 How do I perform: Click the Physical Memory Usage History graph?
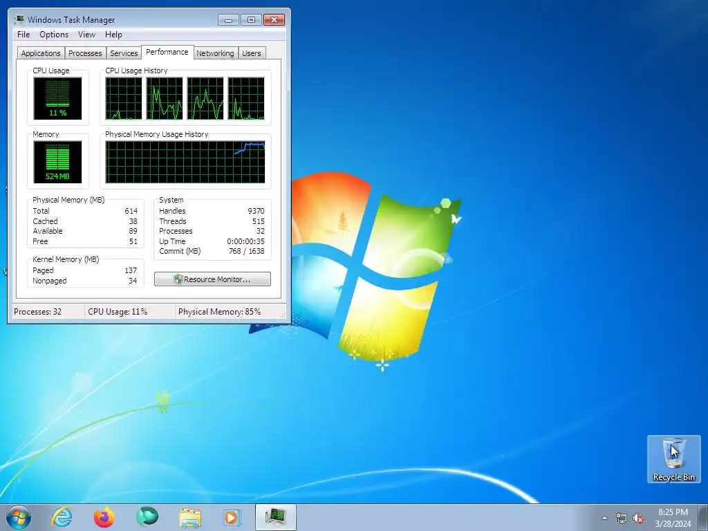click(185, 162)
